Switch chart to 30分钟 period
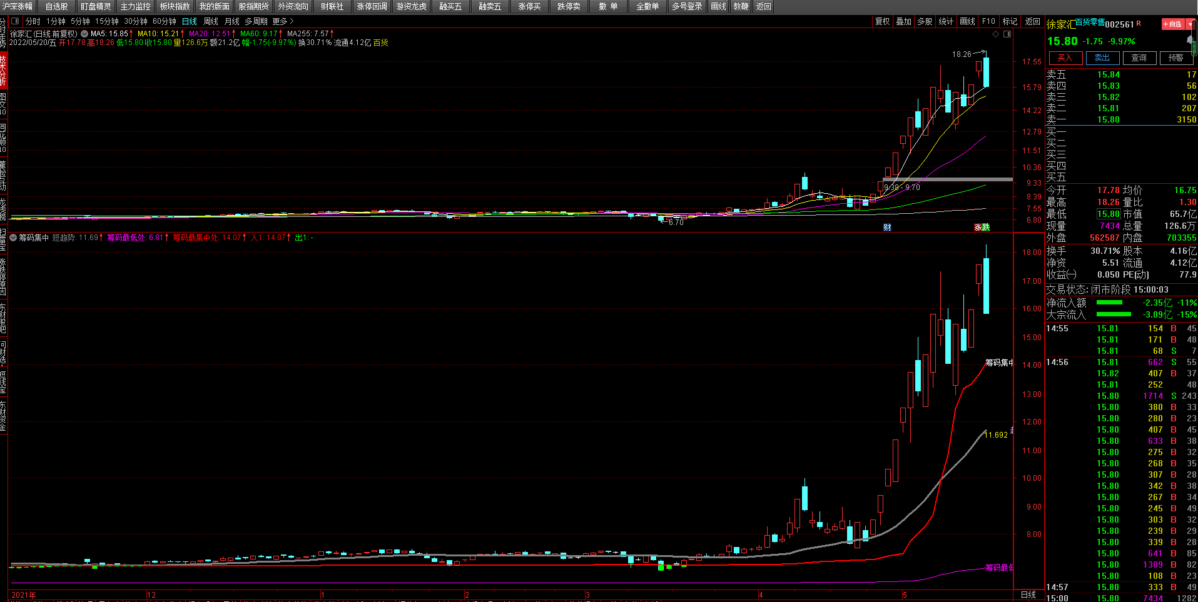Viewport: 1198px width, 602px height. [136, 21]
